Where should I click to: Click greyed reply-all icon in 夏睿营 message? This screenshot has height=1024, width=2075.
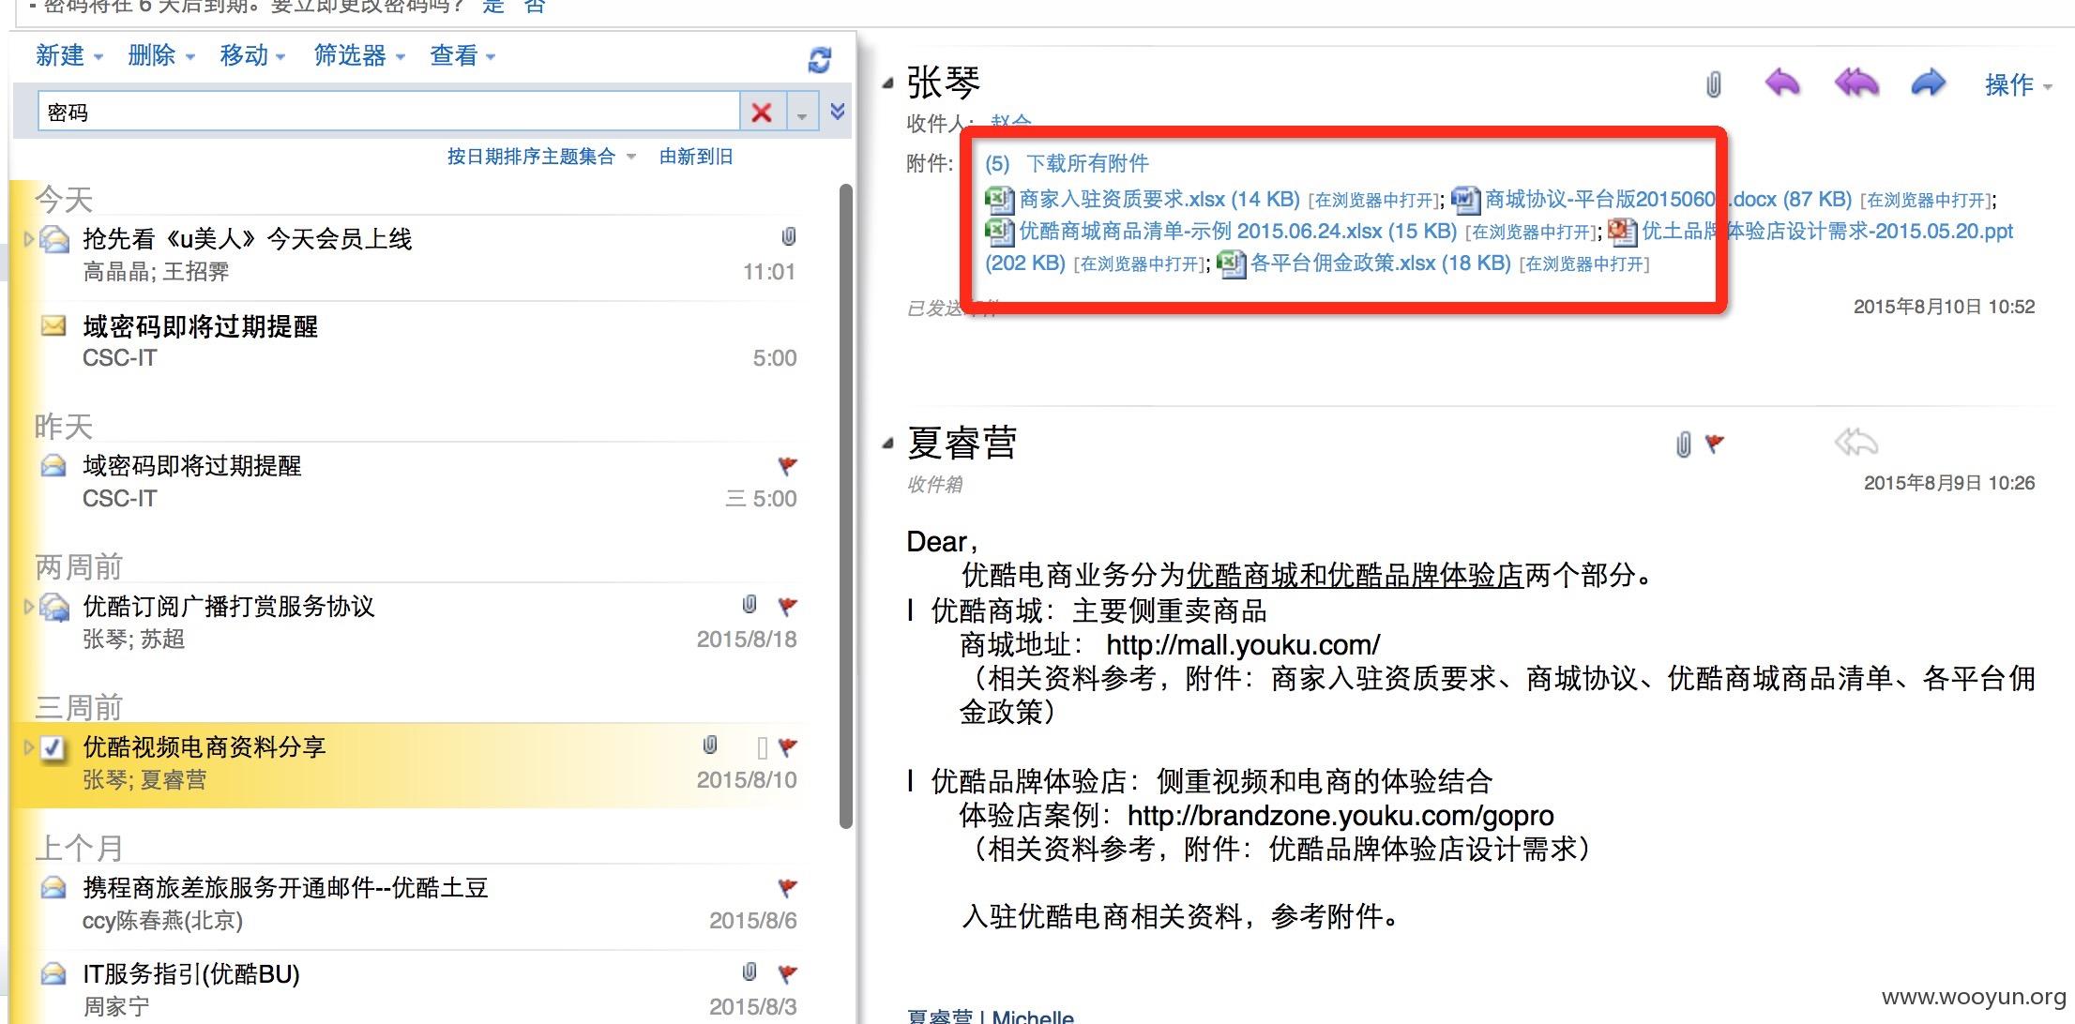pos(1855,442)
